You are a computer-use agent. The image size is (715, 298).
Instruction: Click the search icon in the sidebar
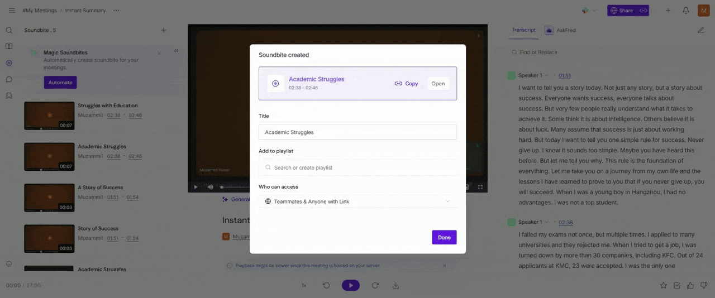click(x=9, y=31)
